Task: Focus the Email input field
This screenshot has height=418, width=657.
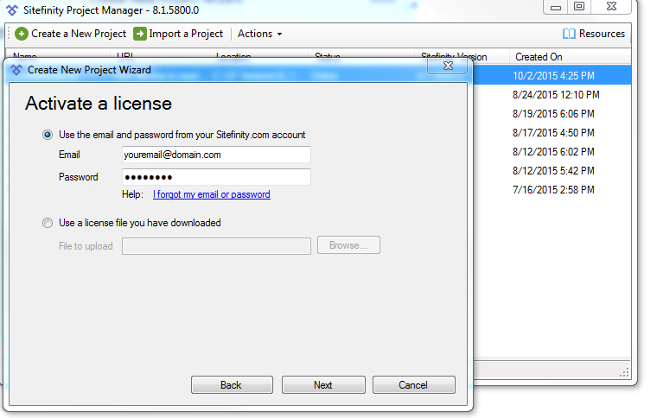Action: click(216, 155)
